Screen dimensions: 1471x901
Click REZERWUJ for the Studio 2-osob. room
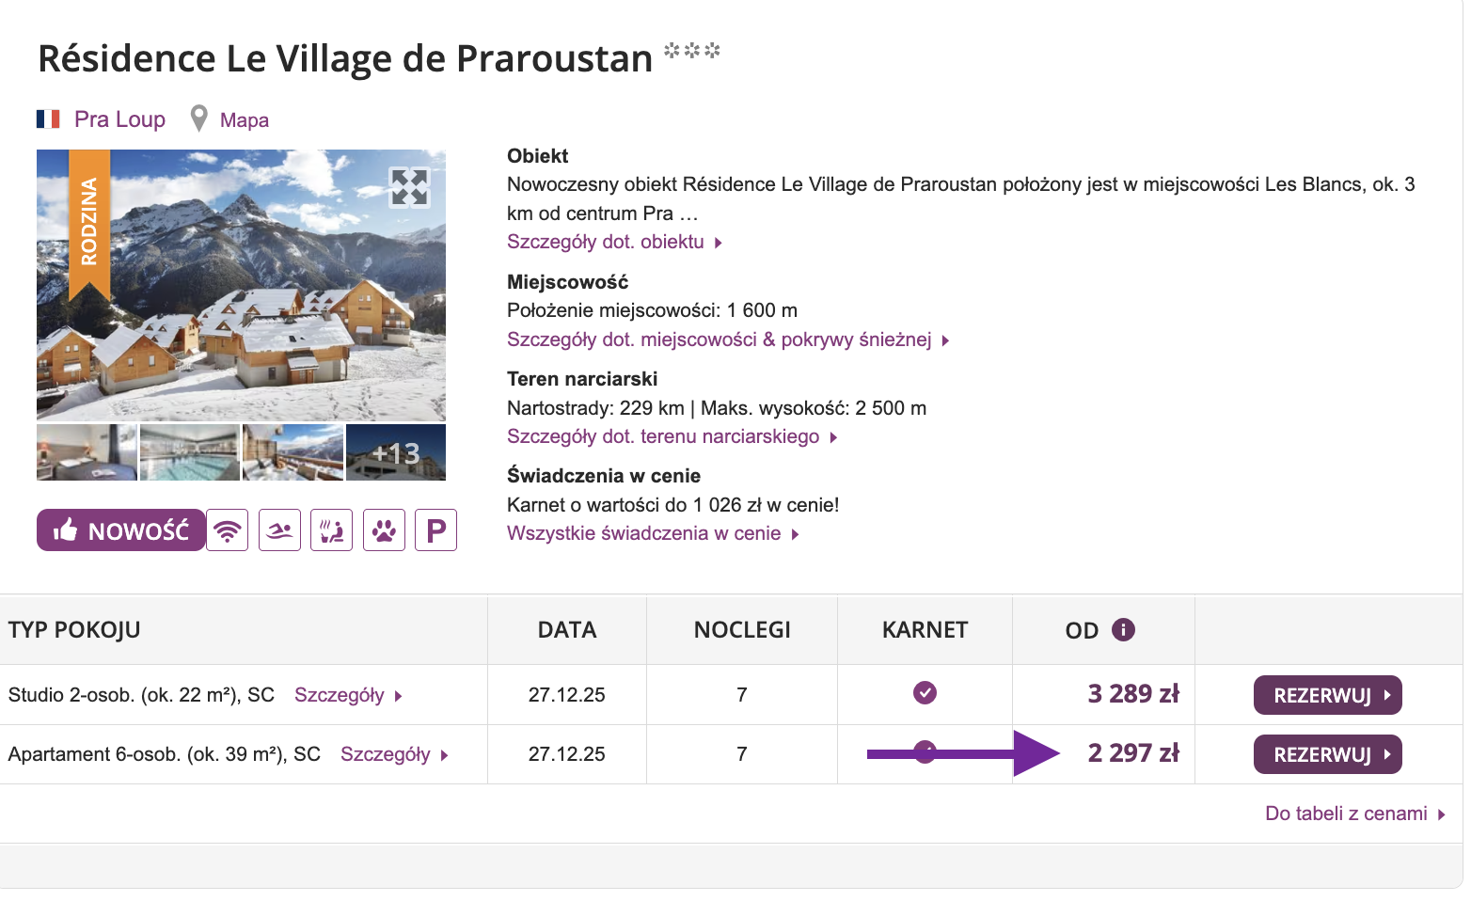(1327, 694)
